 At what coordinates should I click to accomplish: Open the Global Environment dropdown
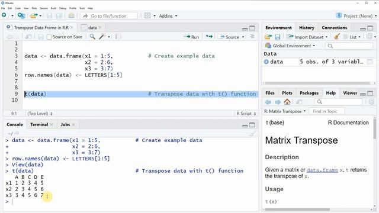(x=290, y=46)
